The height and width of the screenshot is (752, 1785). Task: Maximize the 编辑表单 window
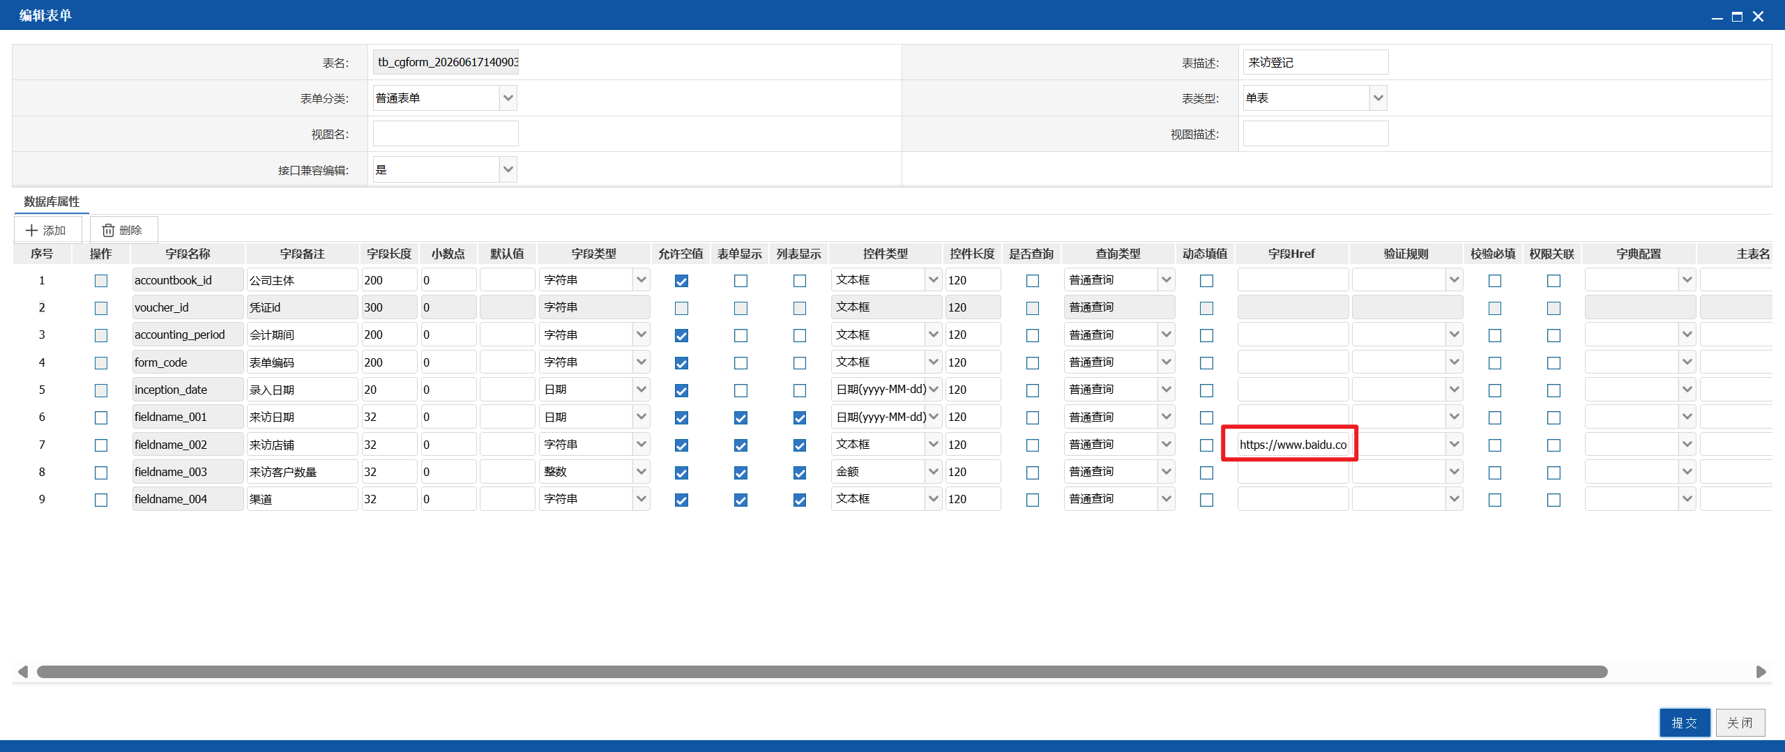point(1737,16)
